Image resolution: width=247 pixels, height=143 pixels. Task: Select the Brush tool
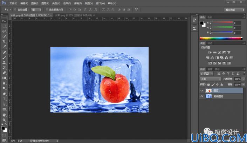tap(4, 57)
